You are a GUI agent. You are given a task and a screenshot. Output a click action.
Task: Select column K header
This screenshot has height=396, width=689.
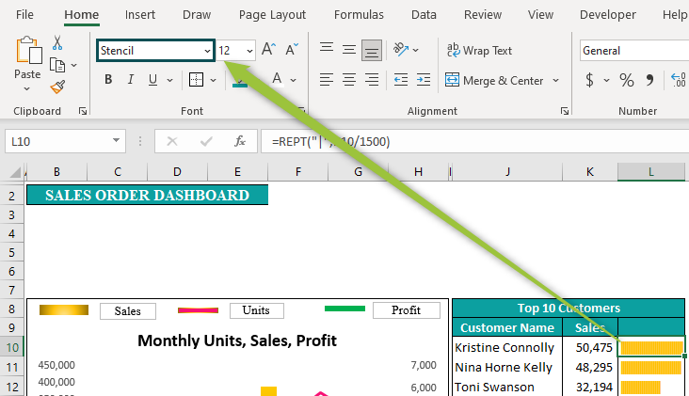pyautogui.click(x=589, y=171)
